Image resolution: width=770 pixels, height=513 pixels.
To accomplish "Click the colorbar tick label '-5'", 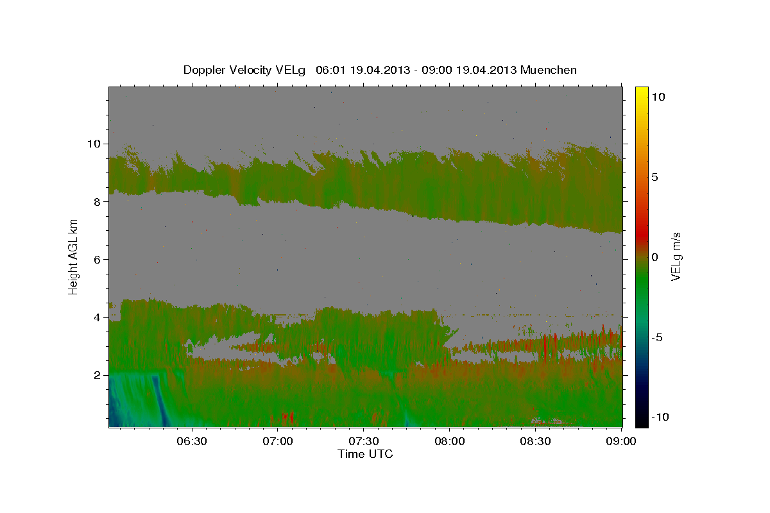I will pyautogui.click(x=658, y=337).
